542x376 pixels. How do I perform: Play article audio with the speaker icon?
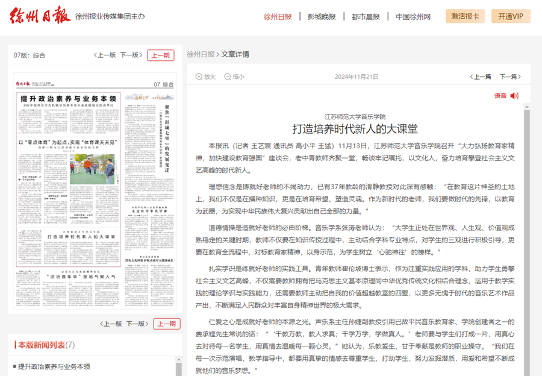click(x=514, y=96)
